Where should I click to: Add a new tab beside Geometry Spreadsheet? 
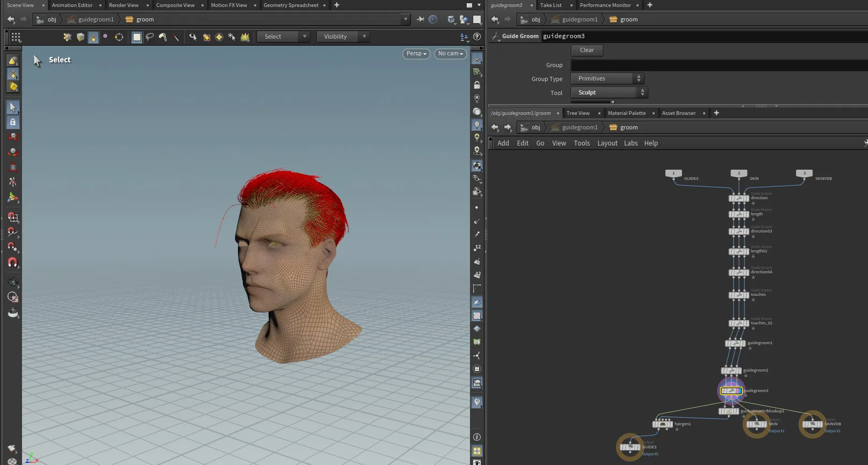tap(337, 5)
